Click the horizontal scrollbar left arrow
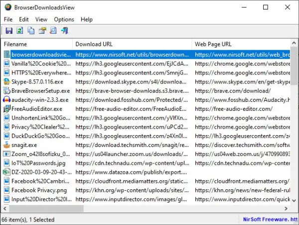 tap(5, 209)
